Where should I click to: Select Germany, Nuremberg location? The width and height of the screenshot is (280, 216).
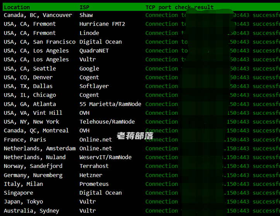click(x=33, y=175)
